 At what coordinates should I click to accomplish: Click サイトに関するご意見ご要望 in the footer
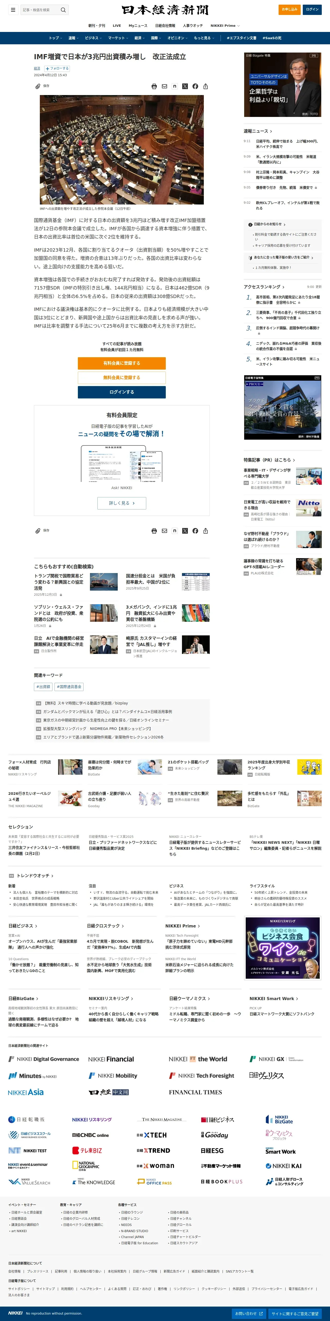295,1313
